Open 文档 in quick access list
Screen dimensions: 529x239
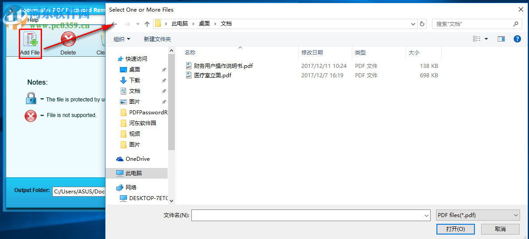click(x=134, y=91)
